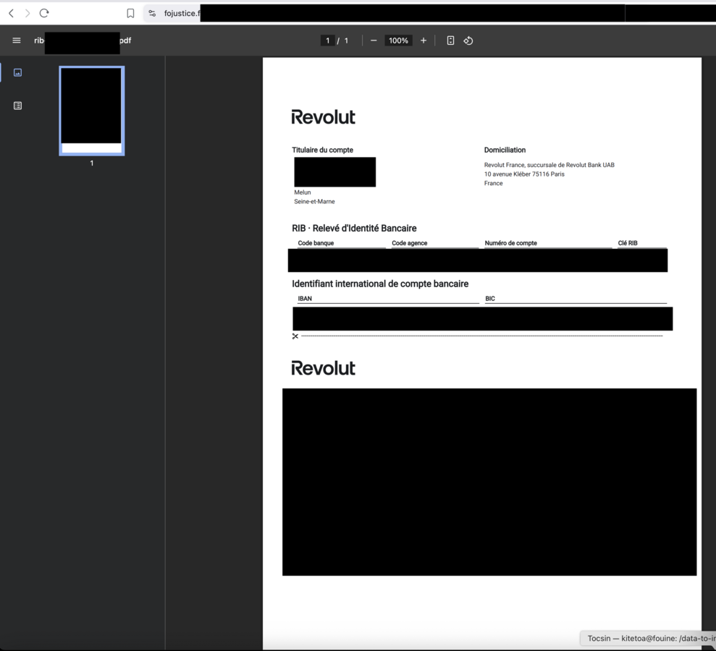Open site information next to the URL
Screen dimensions: 716x651
152,13
